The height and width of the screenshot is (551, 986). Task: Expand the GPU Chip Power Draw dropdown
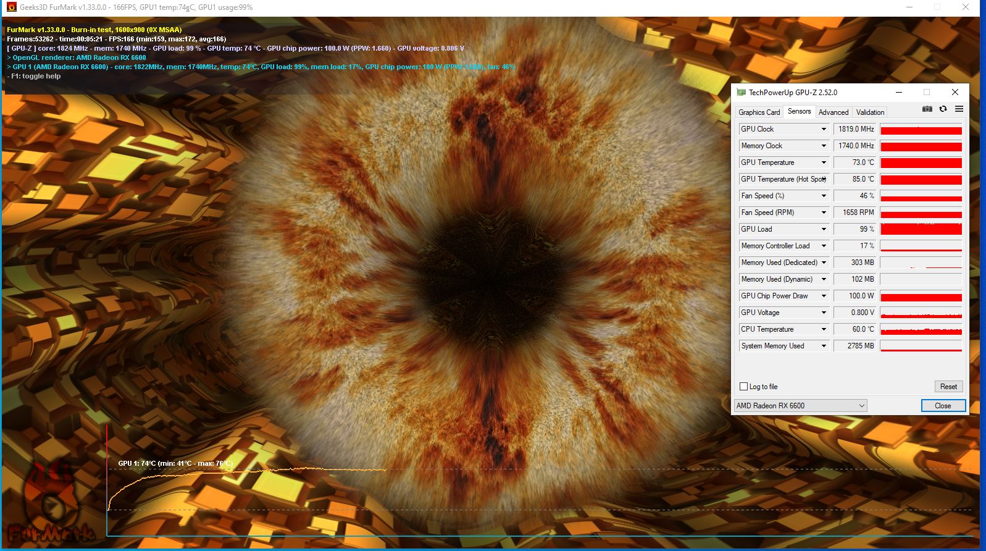(823, 296)
